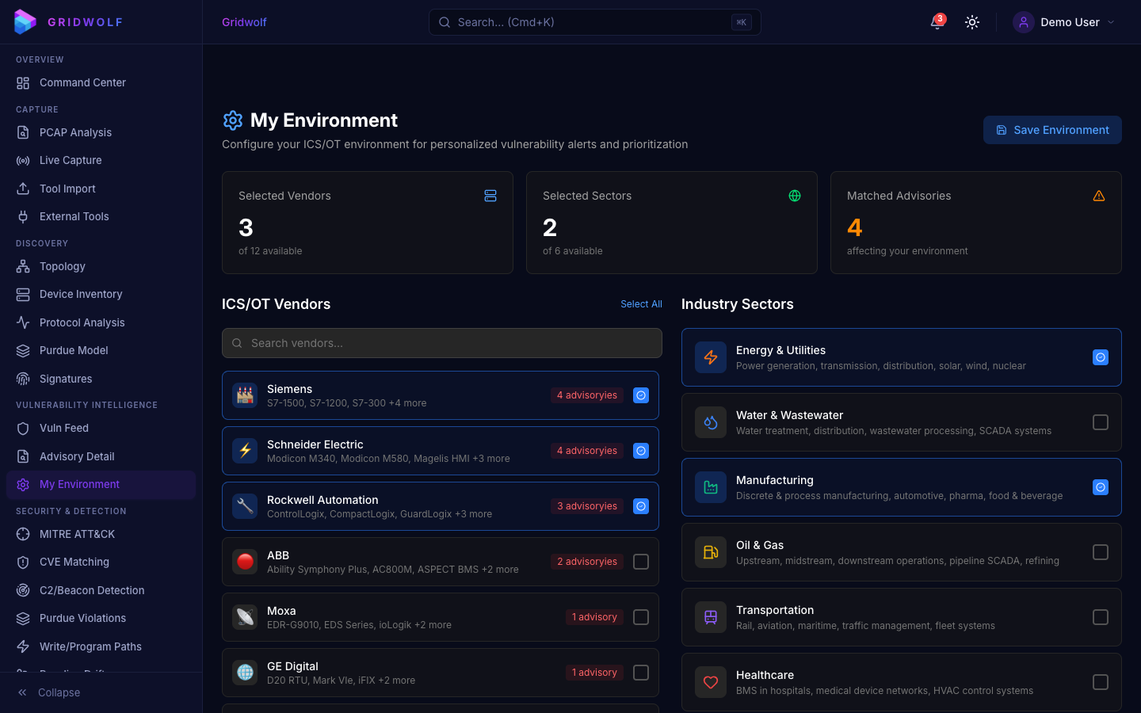Click the Transportation train icon

pyautogui.click(x=711, y=617)
